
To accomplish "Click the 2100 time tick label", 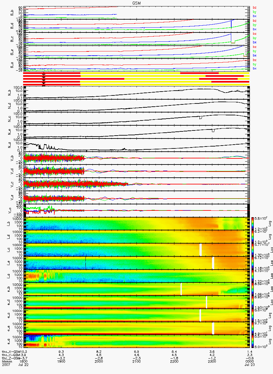I will [136, 361].
